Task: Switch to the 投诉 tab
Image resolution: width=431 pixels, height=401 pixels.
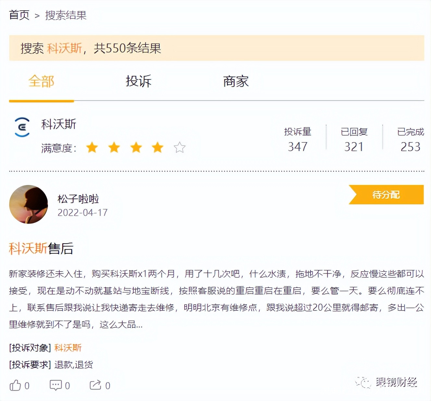Action: pyautogui.click(x=139, y=81)
